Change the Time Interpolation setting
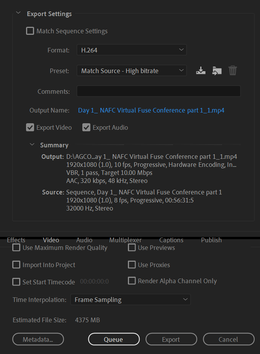This screenshot has height=354, width=260. click(130, 300)
